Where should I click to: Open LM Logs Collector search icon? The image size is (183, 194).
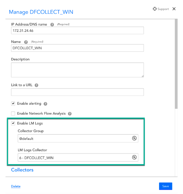click(x=134, y=157)
